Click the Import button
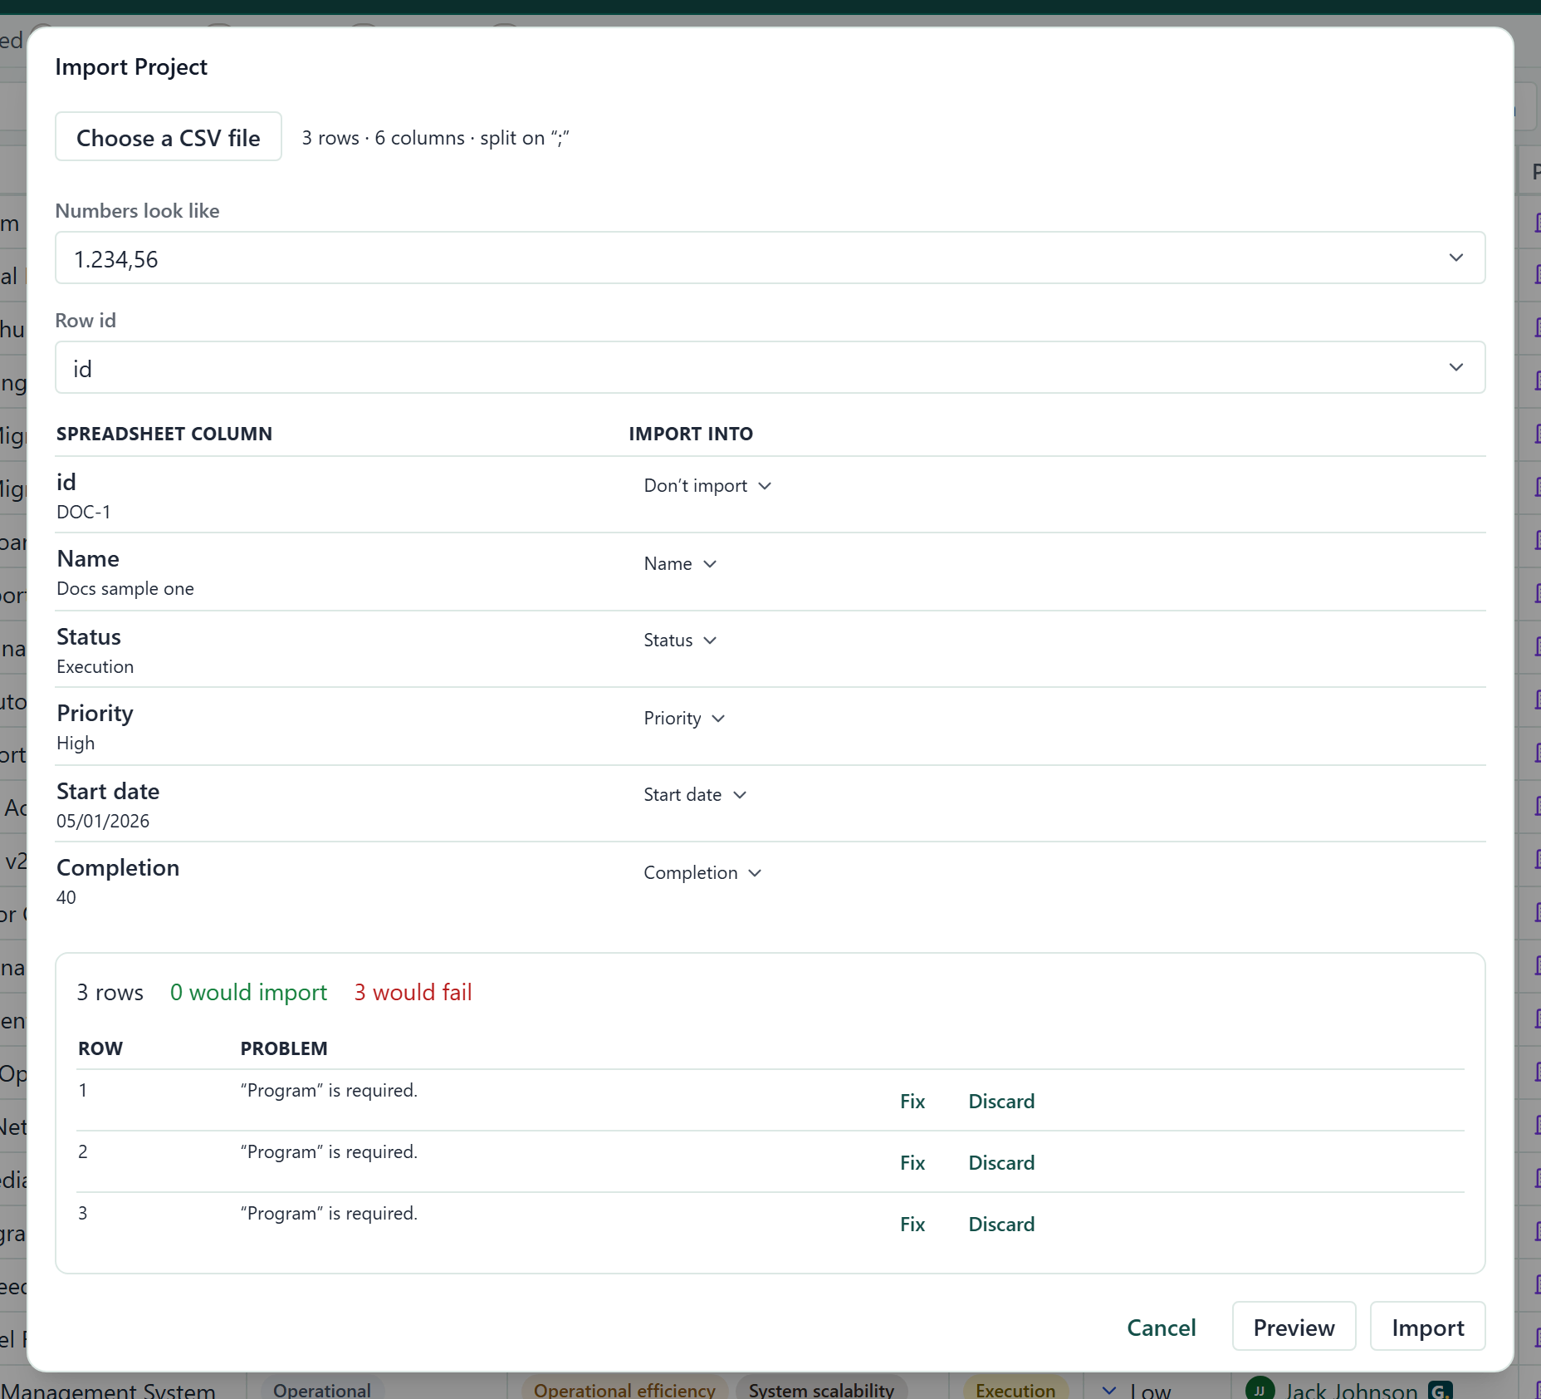Image resolution: width=1541 pixels, height=1399 pixels. click(1427, 1328)
